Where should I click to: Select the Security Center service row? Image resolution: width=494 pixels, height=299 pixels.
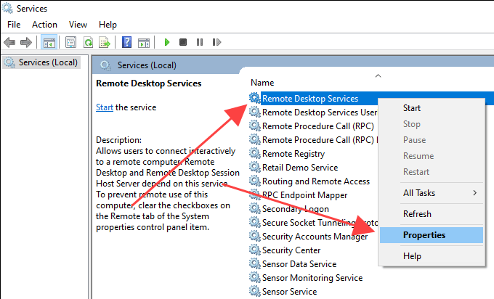click(291, 250)
